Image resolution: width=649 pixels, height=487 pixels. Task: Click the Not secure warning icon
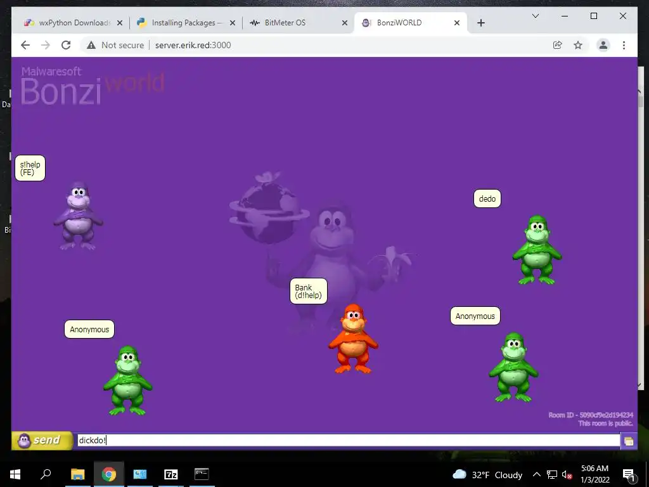coord(91,45)
